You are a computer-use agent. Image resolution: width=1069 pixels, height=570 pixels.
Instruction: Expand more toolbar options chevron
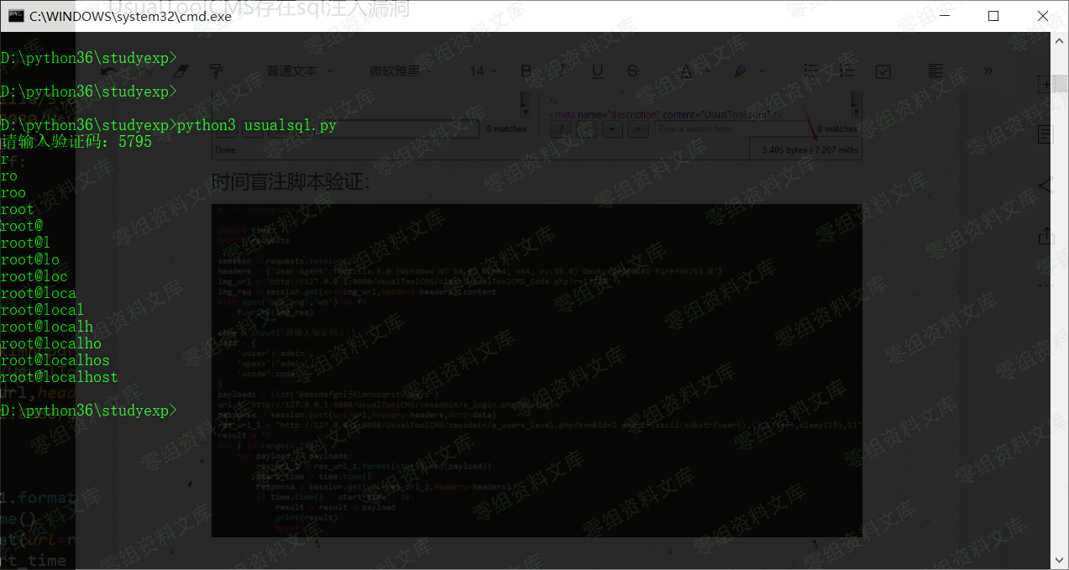coord(988,71)
